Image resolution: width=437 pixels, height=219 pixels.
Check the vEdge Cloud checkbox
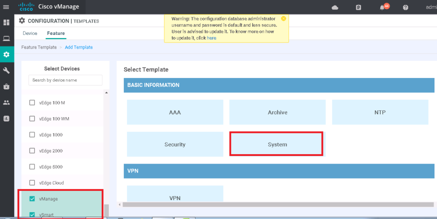[x=32, y=183]
